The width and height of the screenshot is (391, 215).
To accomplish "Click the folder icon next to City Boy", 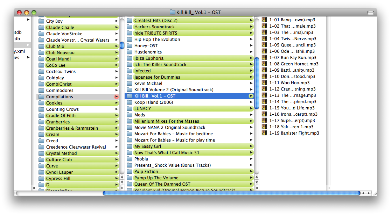I will (x=41, y=21).
